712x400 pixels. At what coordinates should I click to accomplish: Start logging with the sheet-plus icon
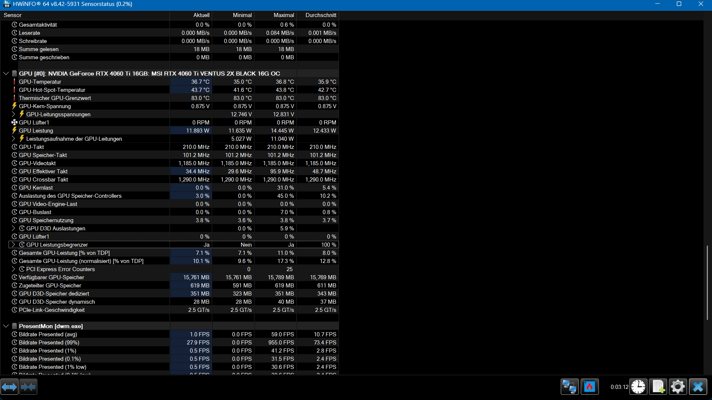click(658, 387)
